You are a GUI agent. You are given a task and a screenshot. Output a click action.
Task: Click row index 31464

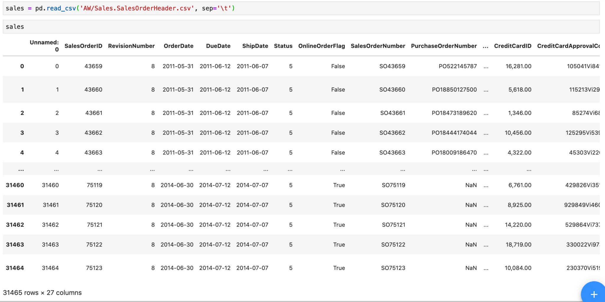15,268
